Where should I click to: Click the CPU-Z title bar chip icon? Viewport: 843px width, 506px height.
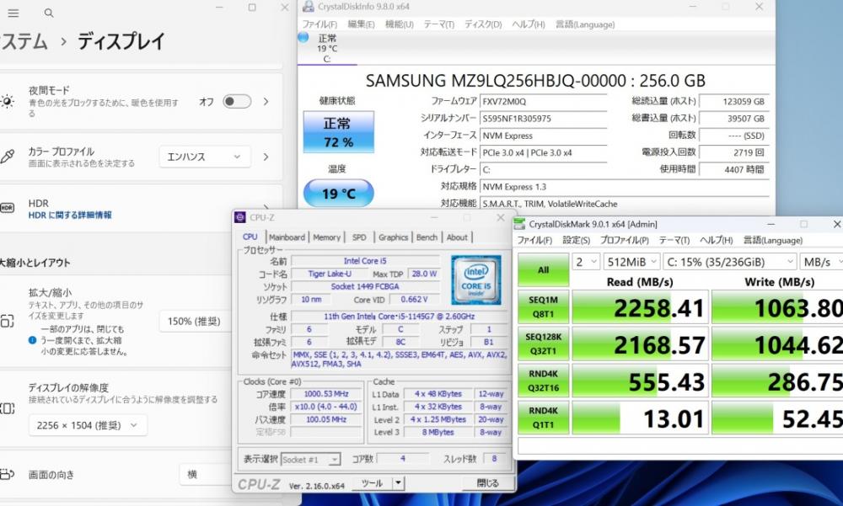click(239, 217)
